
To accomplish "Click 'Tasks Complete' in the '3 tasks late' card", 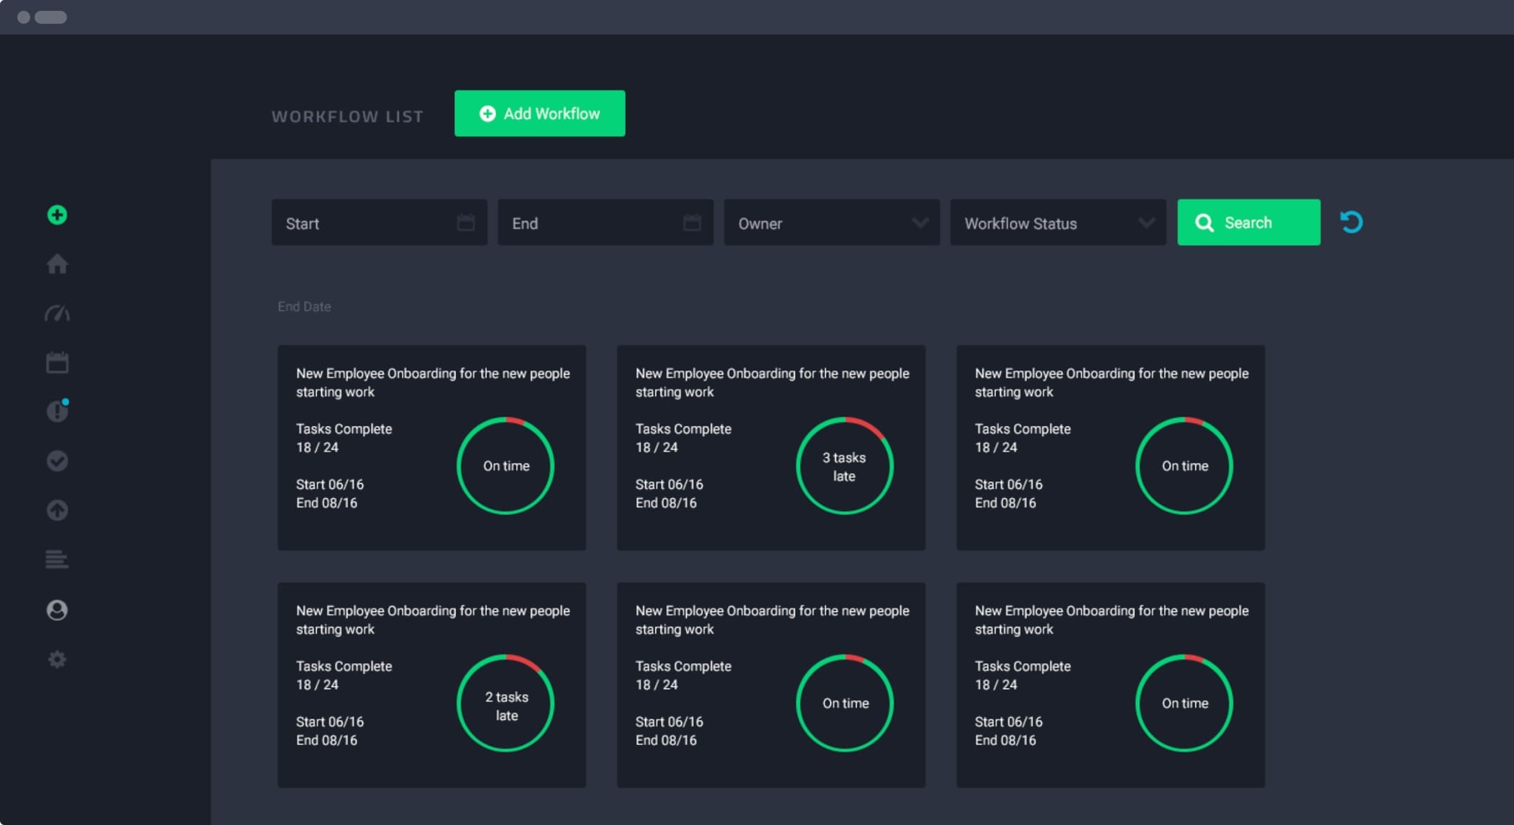I will click(683, 429).
